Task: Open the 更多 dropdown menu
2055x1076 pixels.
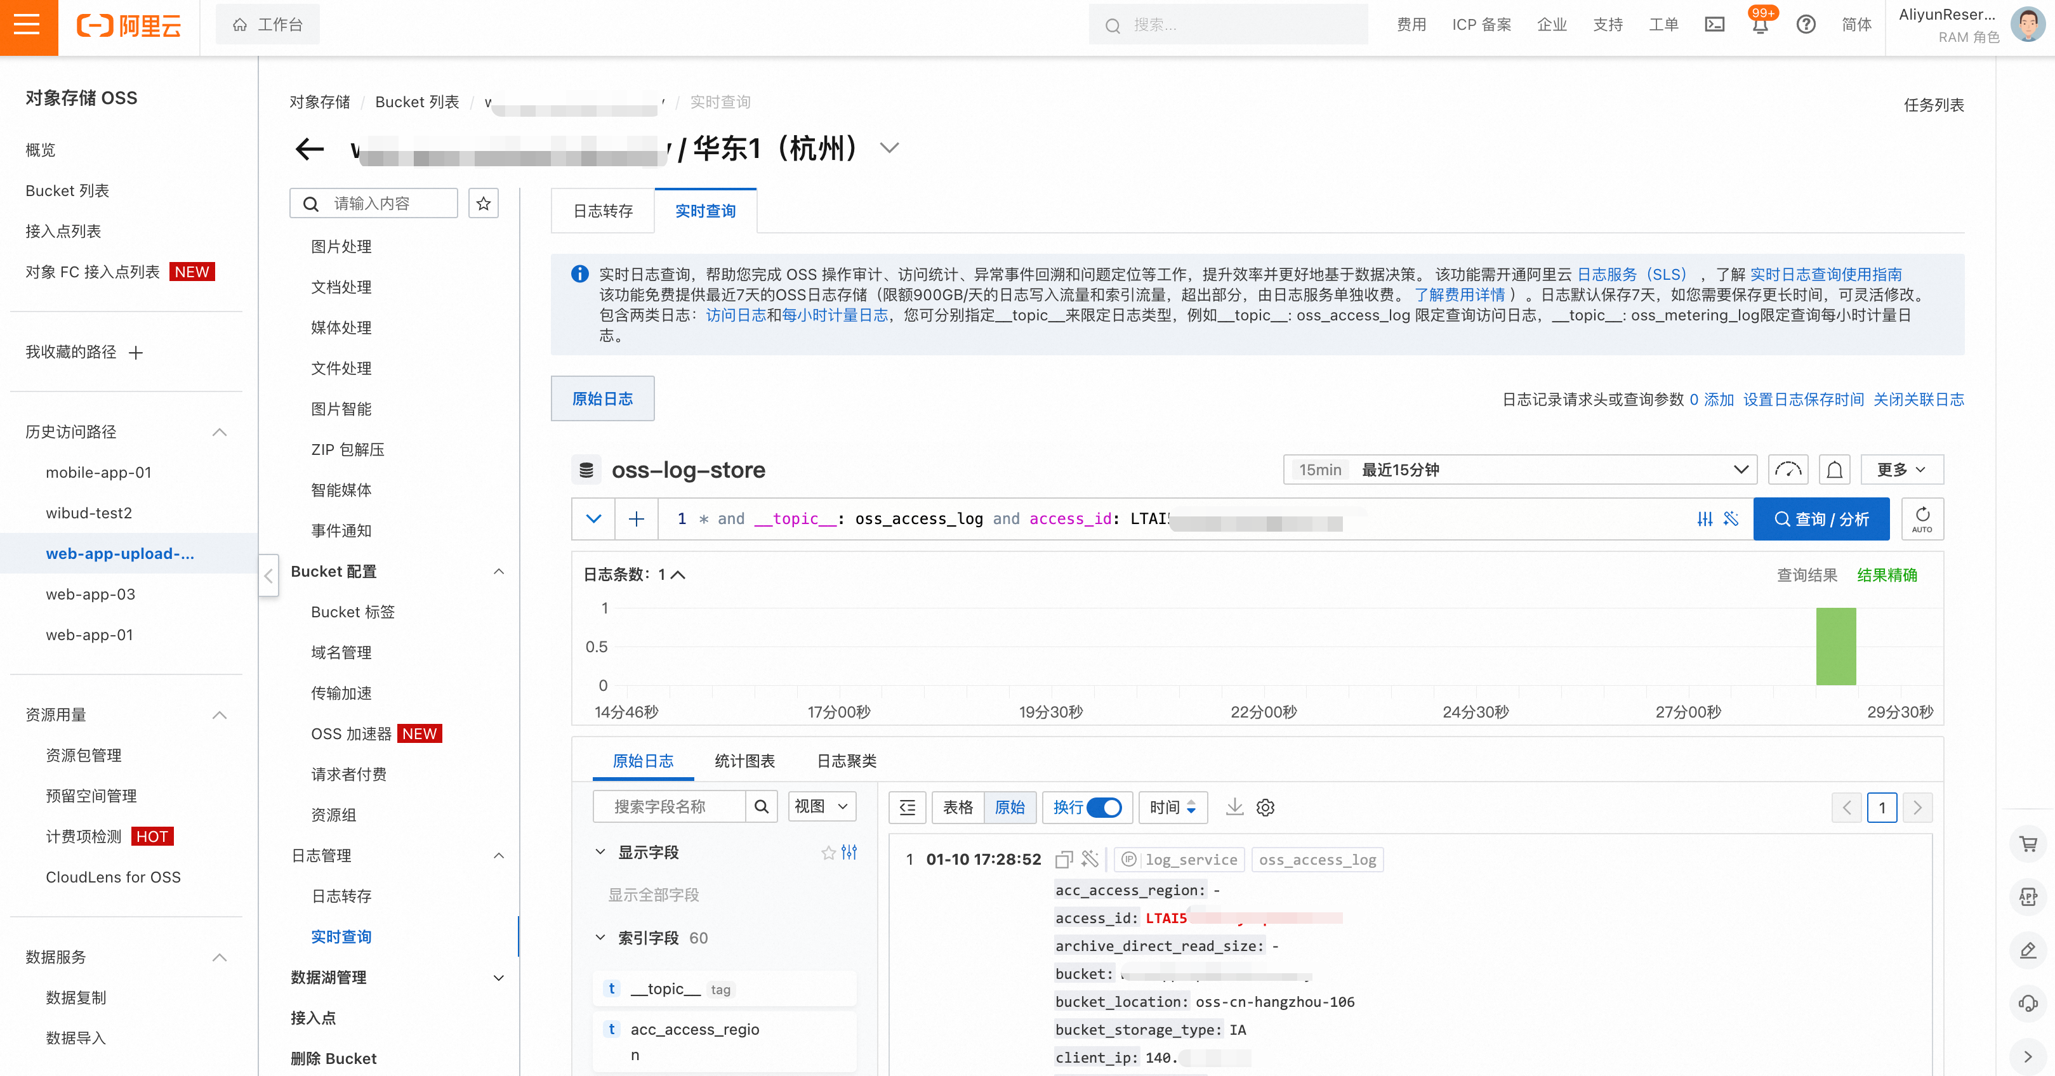Action: click(x=1902, y=470)
